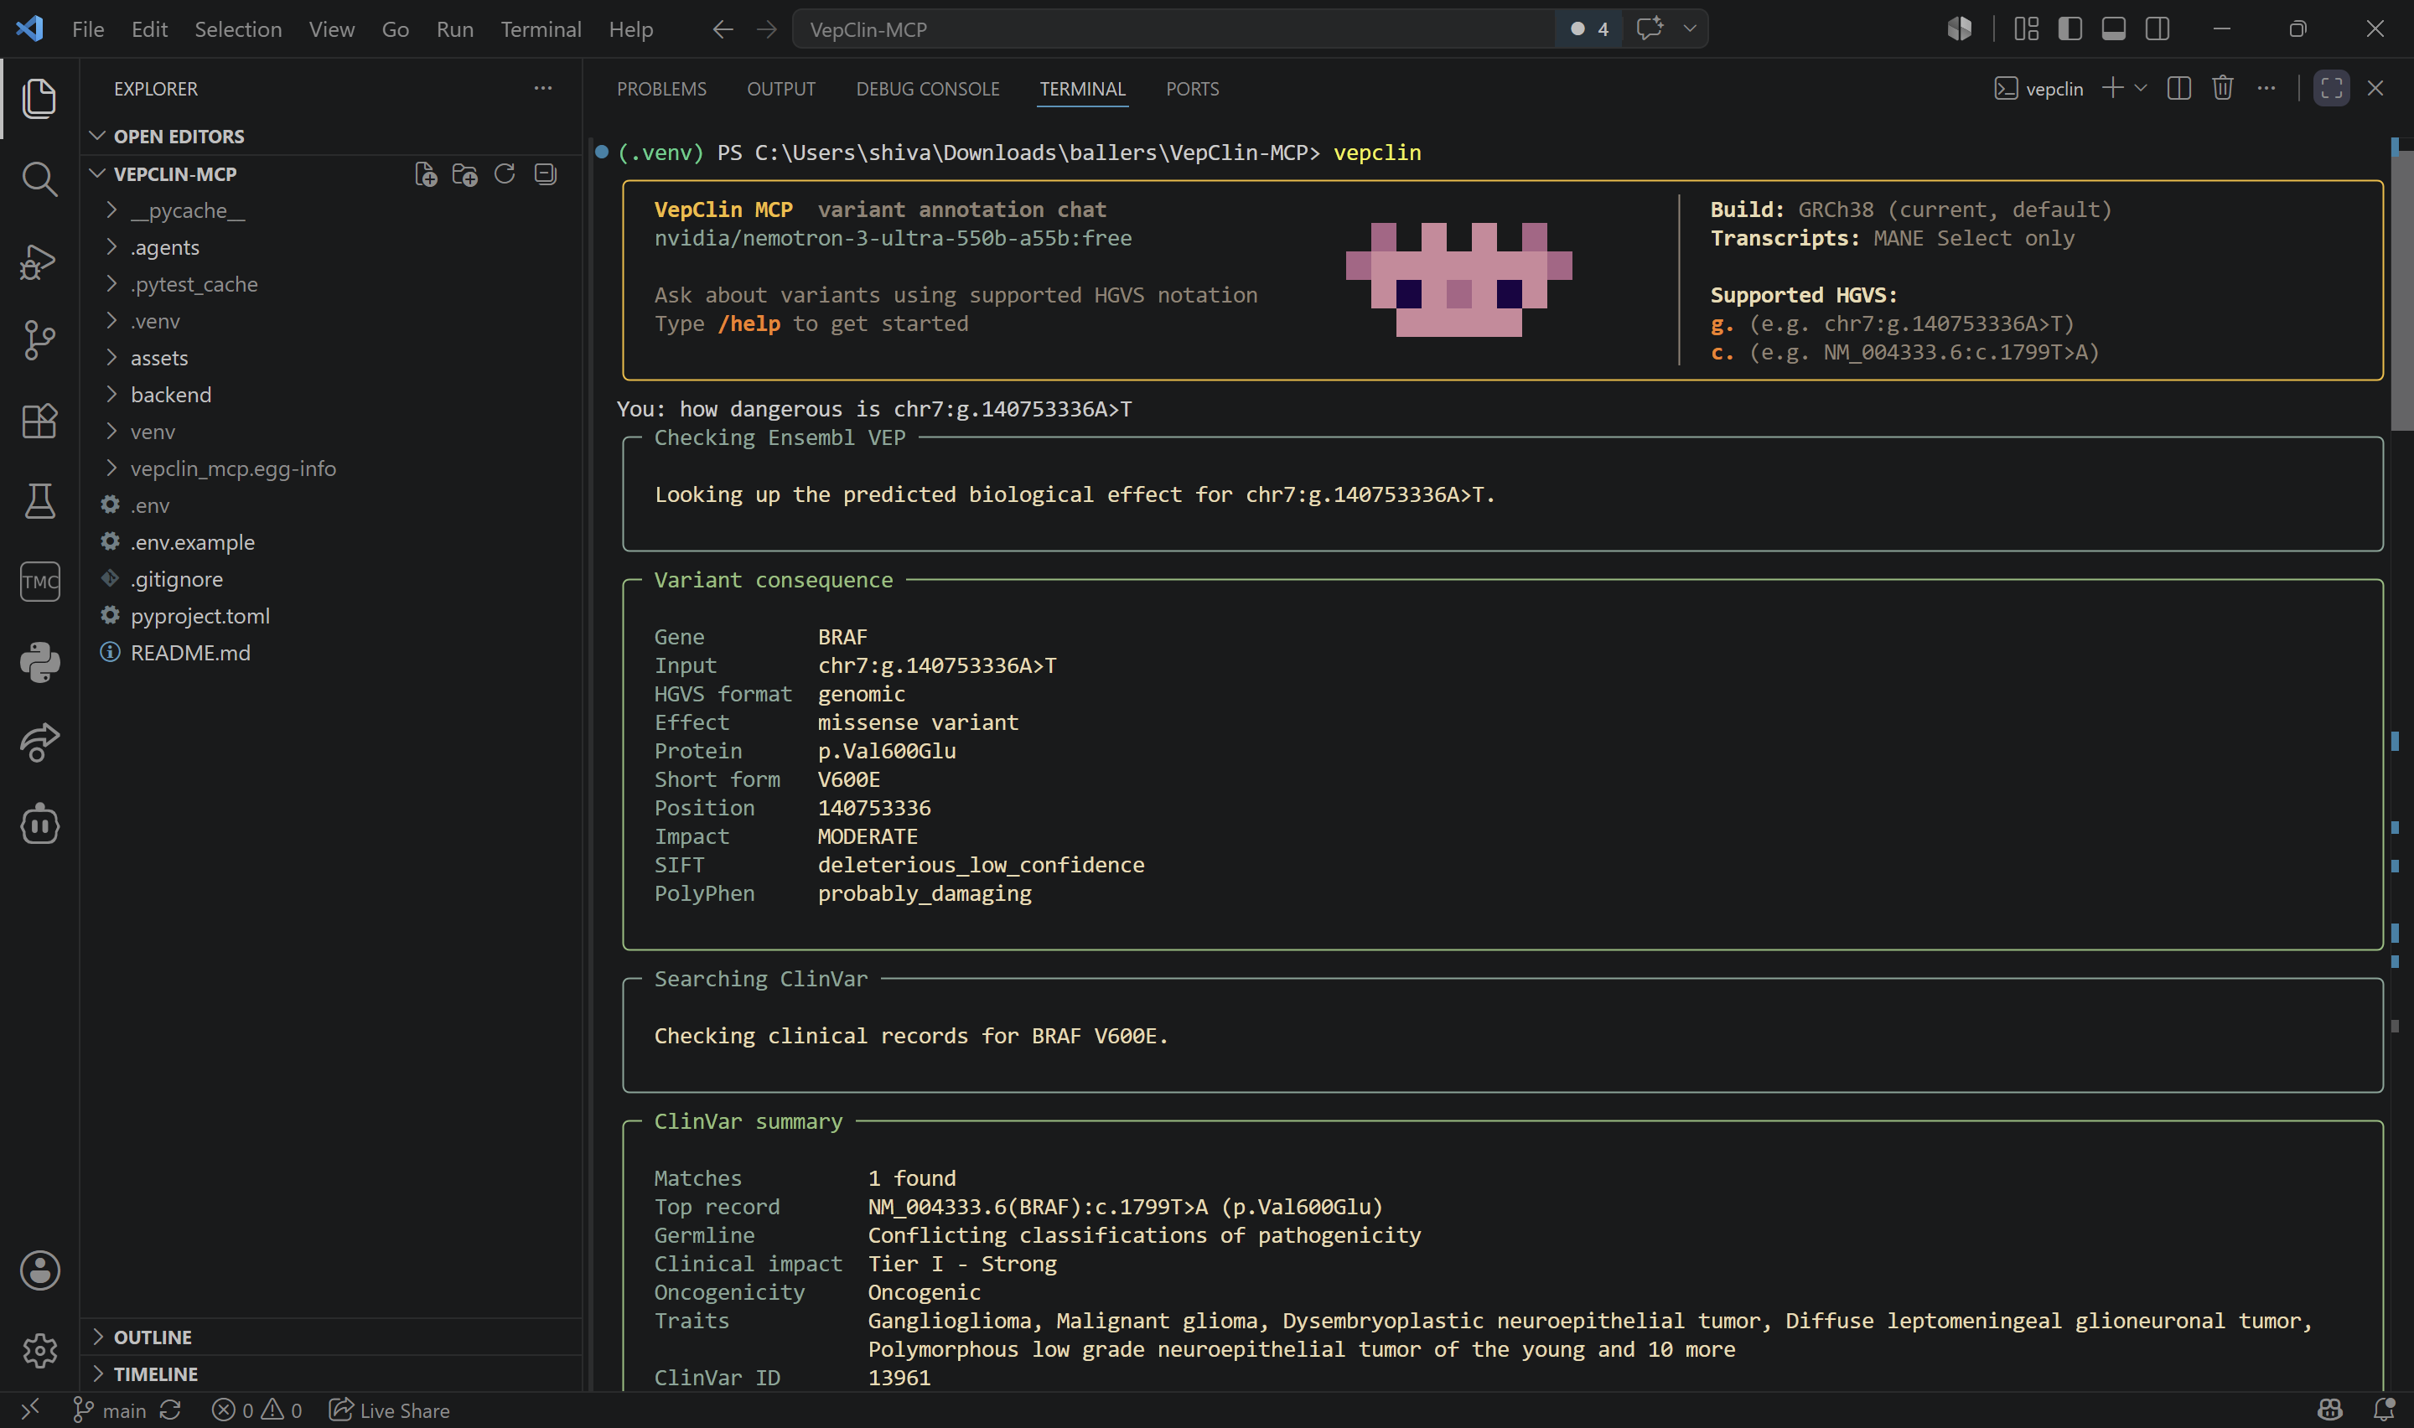This screenshot has height=1428, width=2414.
Task: Kill terminal with the trash icon
Action: coord(2221,89)
